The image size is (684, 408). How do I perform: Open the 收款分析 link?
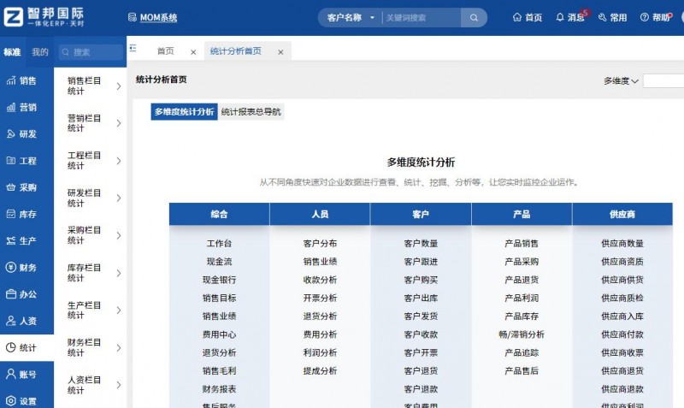[320, 280]
